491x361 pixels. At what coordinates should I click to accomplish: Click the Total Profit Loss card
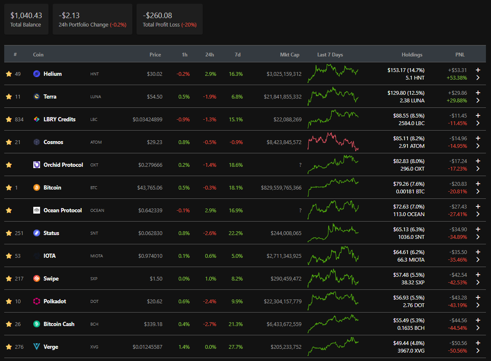coord(169,19)
